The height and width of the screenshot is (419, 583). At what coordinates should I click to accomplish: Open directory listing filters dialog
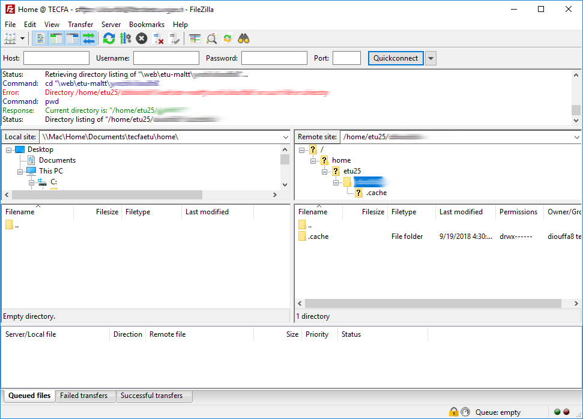195,38
